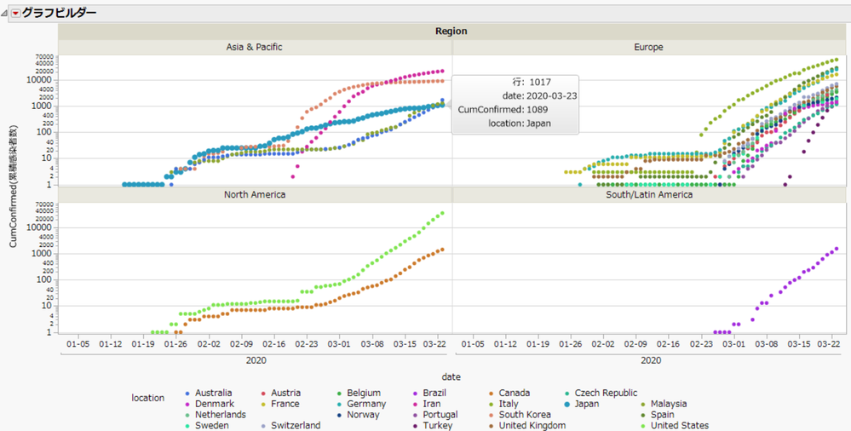Click the Brazil legend marker dot
The height and width of the screenshot is (431, 851).
click(416, 393)
